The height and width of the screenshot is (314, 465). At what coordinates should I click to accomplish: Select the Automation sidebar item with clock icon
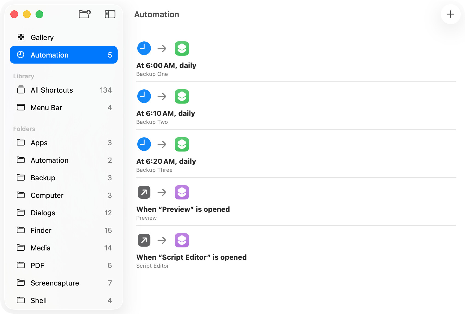[64, 55]
